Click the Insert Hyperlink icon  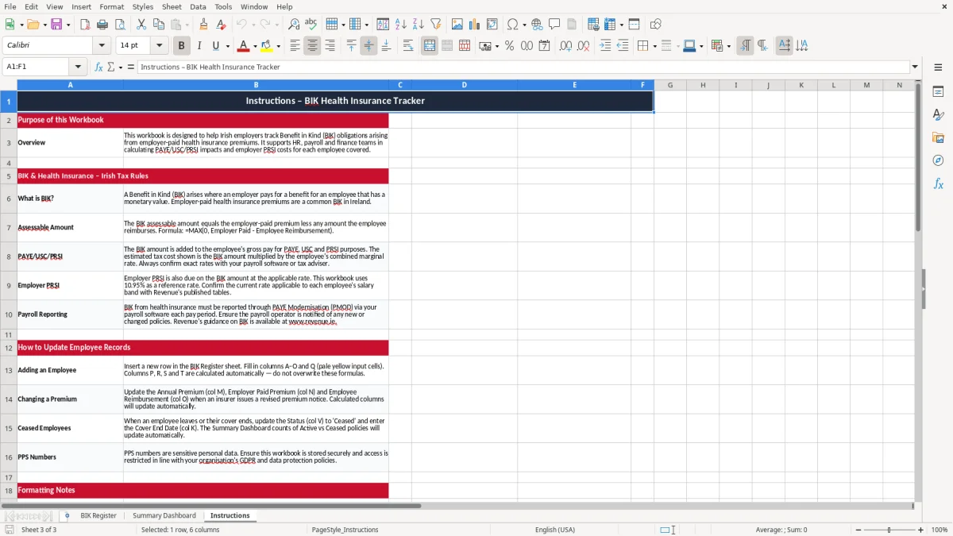coord(537,25)
